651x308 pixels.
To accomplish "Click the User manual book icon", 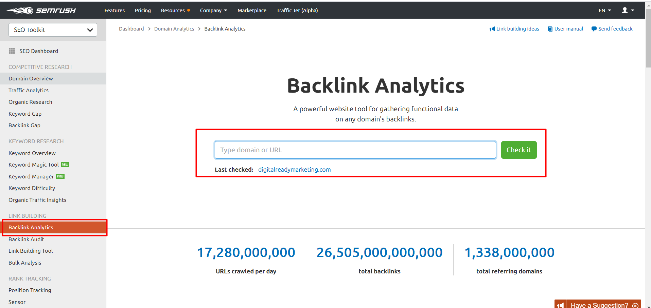I will (550, 29).
